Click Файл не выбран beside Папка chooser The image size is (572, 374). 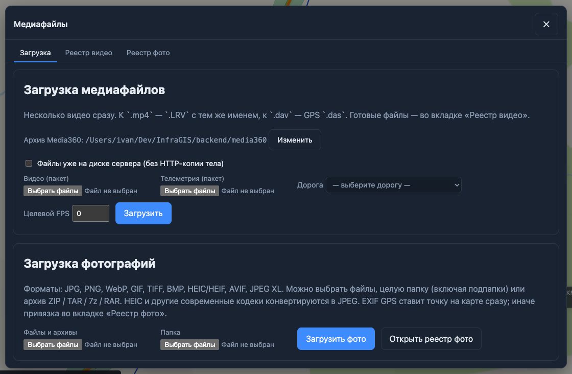coord(248,344)
